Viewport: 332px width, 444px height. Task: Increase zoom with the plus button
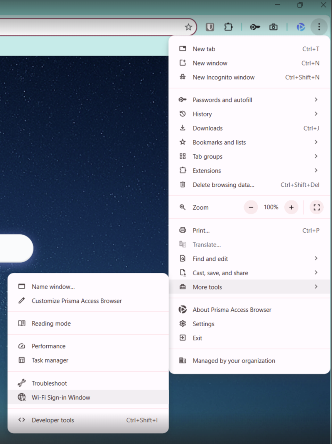tap(291, 207)
